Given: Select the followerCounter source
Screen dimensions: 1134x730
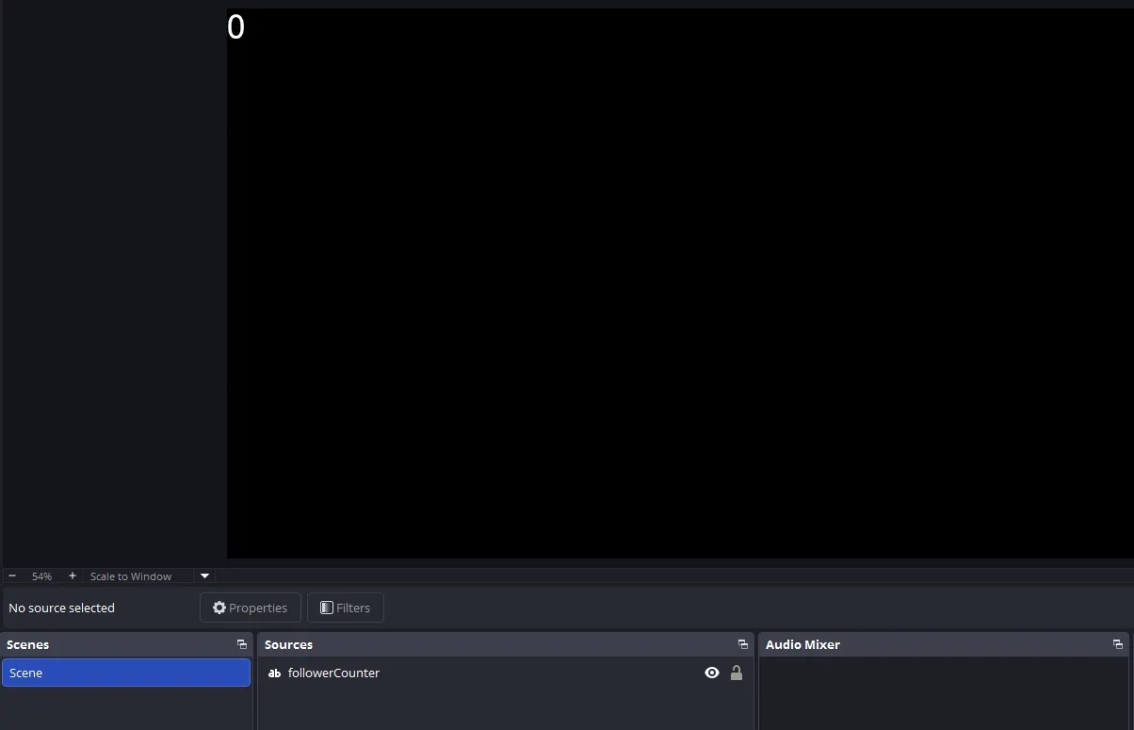Looking at the screenshot, I should (333, 673).
